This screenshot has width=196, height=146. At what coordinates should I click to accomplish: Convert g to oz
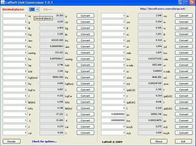(x=85, y=22)
